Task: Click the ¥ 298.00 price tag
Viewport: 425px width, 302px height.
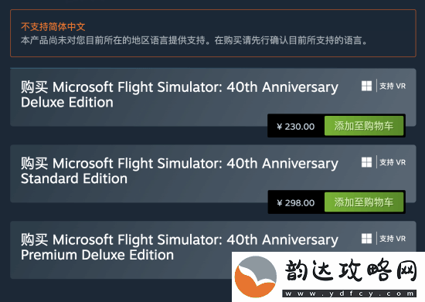Action: click(296, 203)
